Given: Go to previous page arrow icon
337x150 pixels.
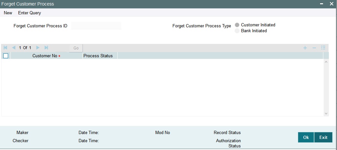Looking at the screenshot, I should pos(14,48).
